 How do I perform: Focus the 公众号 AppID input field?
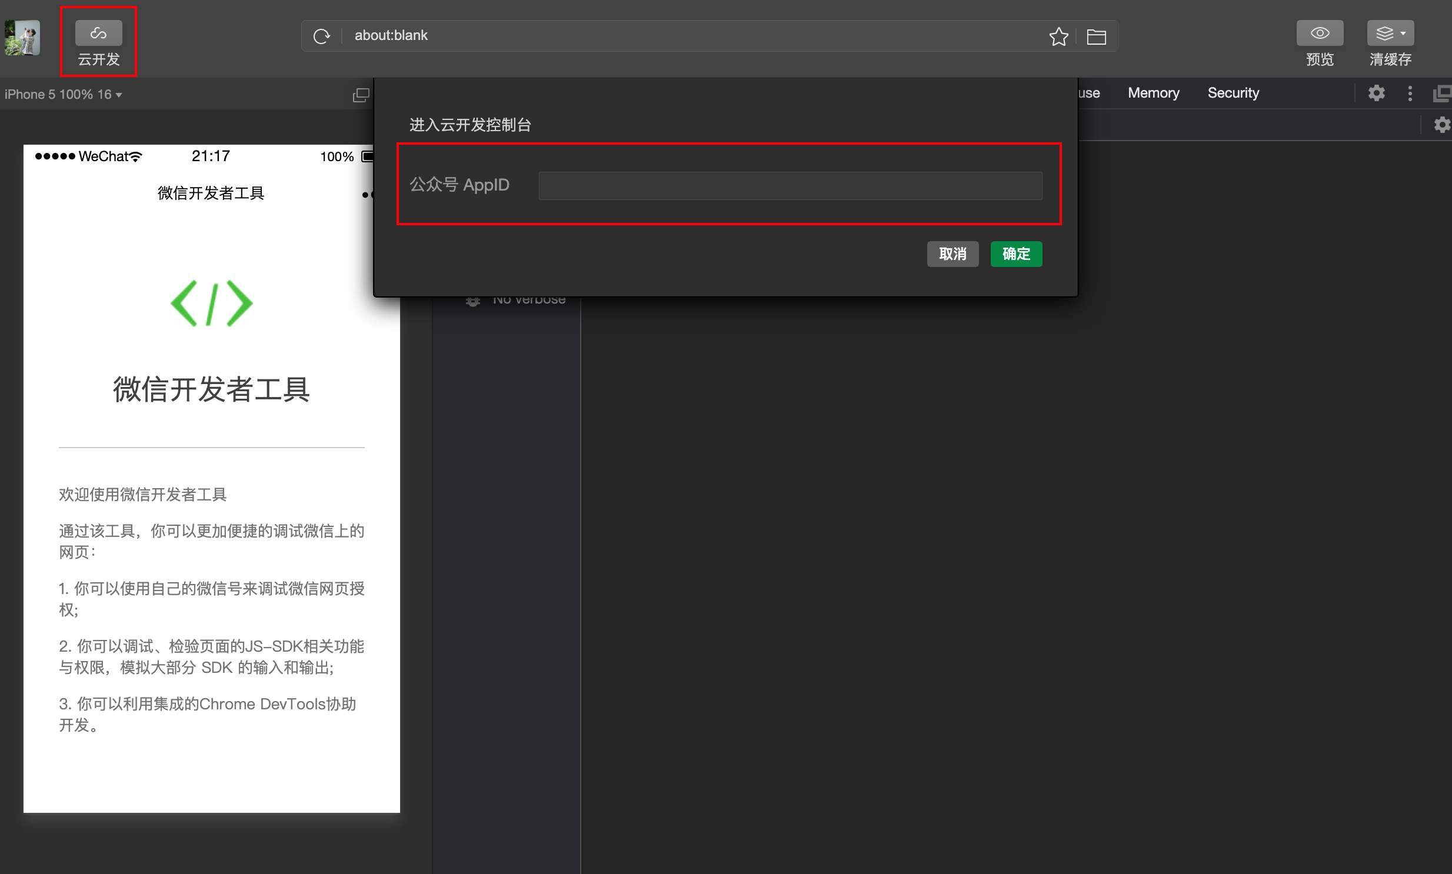coord(790,186)
